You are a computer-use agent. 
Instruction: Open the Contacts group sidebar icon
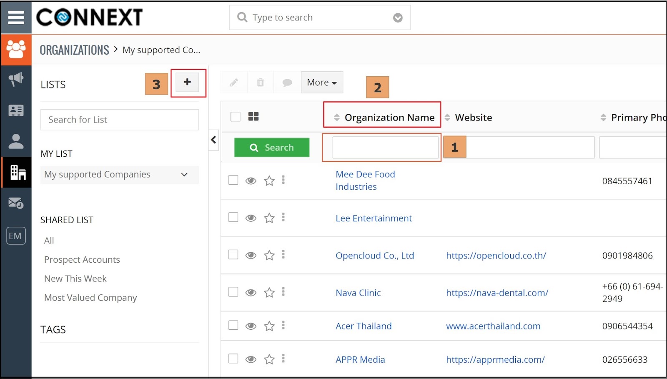pos(16,50)
